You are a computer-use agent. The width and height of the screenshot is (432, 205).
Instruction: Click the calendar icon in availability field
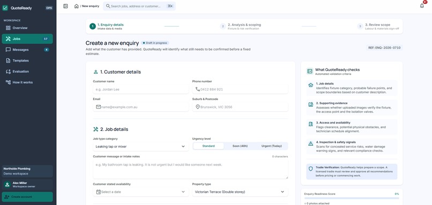99,192
